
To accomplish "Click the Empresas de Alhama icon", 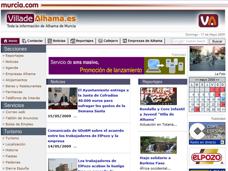I will 125,41.
